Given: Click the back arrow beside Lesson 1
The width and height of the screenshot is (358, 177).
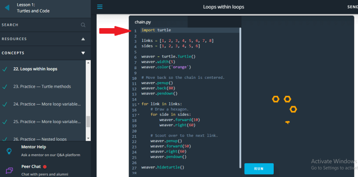Looking at the screenshot, I should tap(7, 8).
